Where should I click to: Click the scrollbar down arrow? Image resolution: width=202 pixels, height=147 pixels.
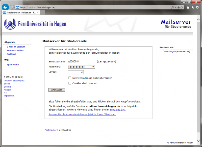(x=198, y=141)
